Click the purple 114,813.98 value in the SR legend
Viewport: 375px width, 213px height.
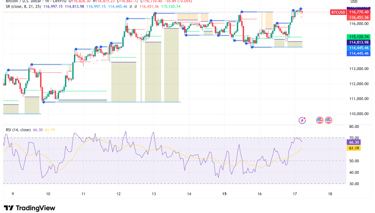tap(75, 7)
